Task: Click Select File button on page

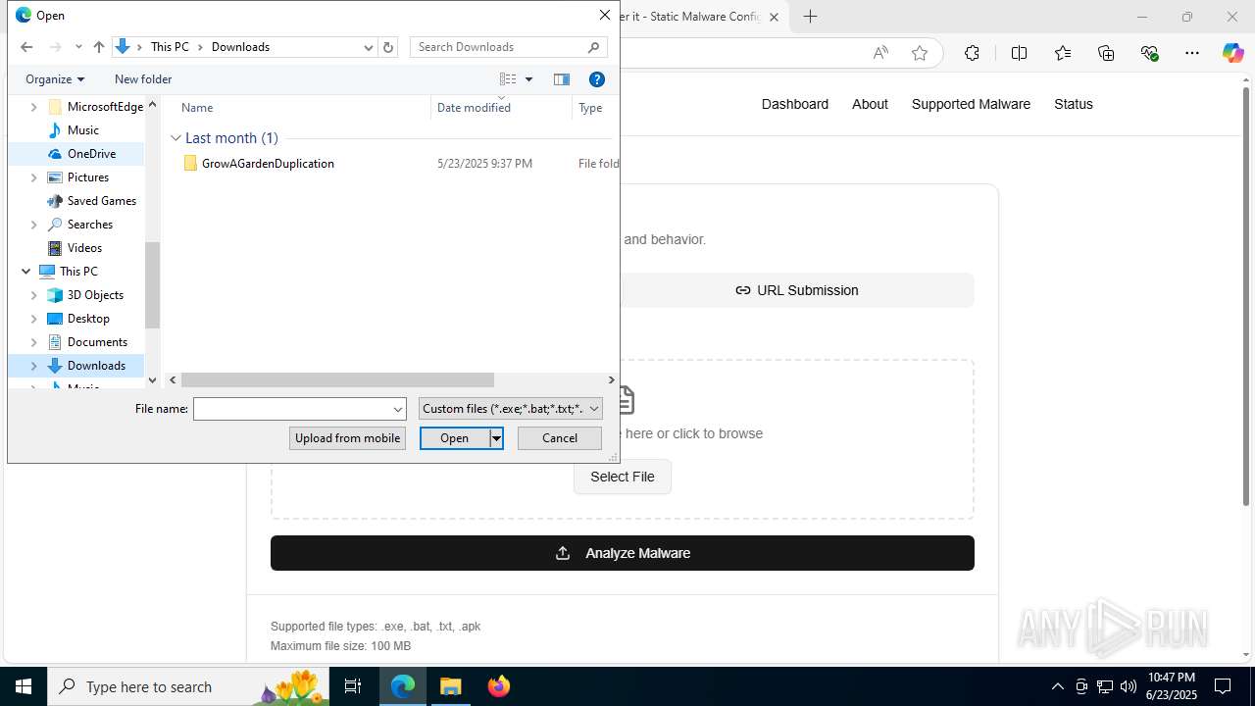Action: coord(623,477)
